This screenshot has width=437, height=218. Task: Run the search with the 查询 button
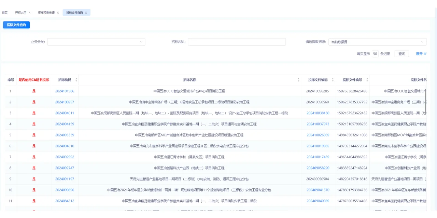401,54
